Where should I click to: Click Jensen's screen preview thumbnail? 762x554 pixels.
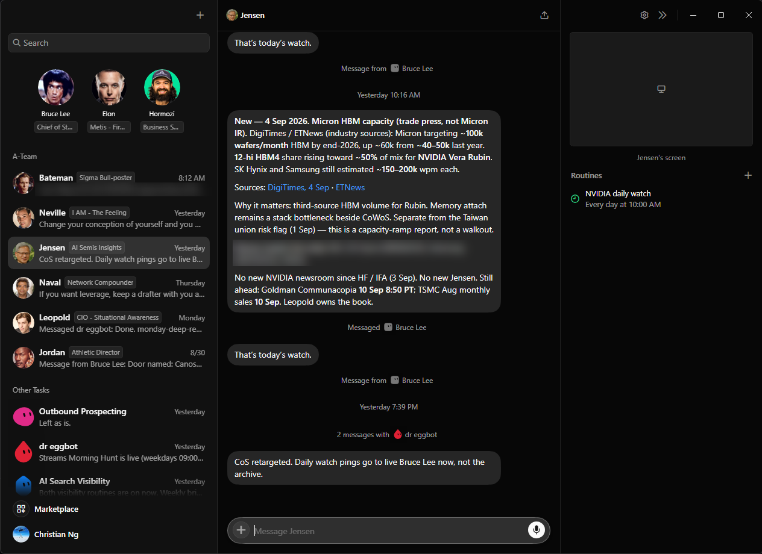coord(661,89)
